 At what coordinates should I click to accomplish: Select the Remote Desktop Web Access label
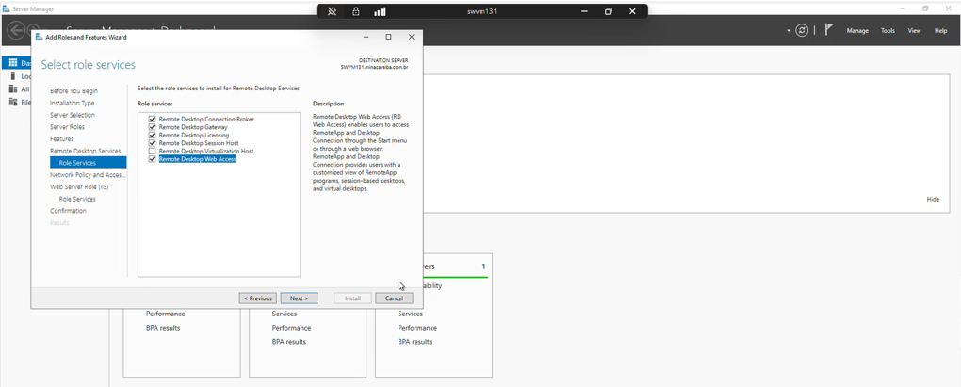pos(197,159)
